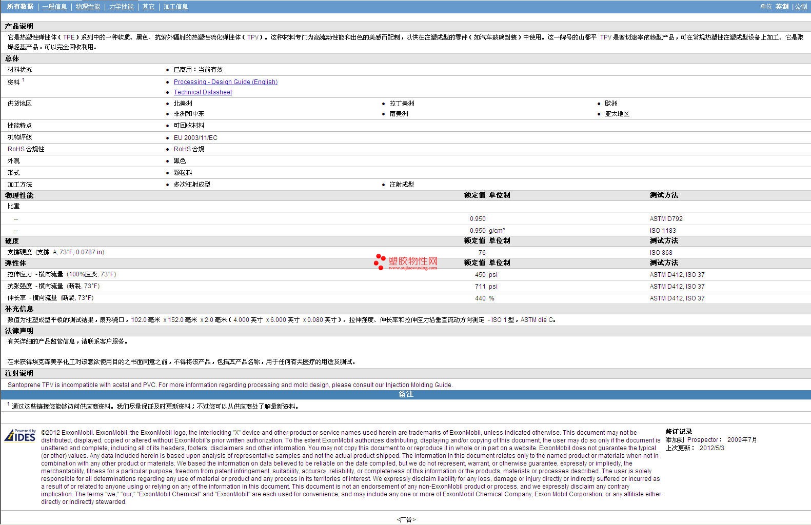The width and height of the screenshot is (811, 525).
Task: Select the 欧洲 region entry
Action: (611, 104)
